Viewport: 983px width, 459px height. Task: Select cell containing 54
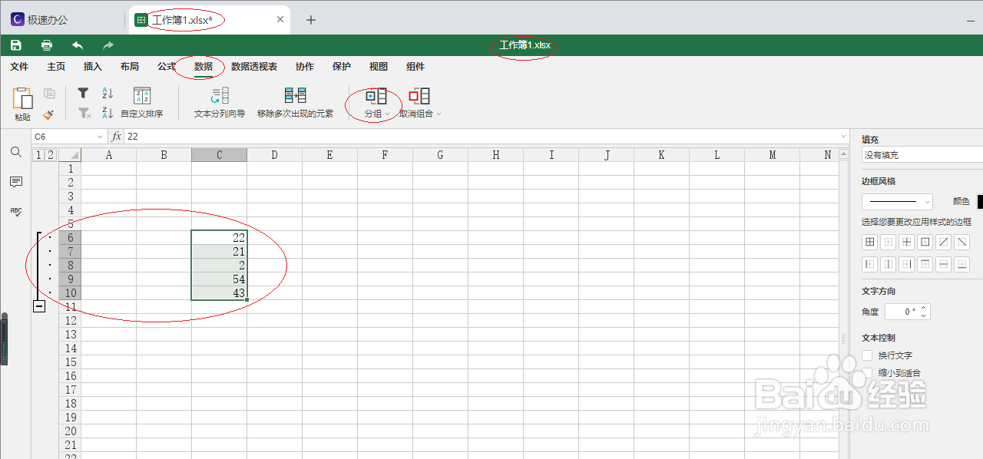(220, 279)
